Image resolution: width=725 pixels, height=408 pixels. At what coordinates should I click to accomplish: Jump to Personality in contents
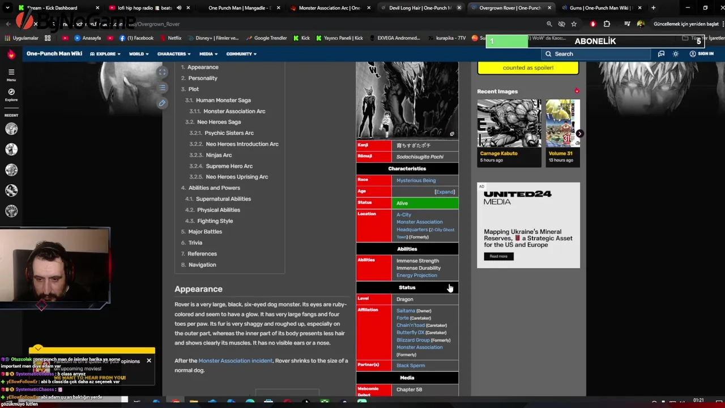pyautogui.click(x=203, y=78)
